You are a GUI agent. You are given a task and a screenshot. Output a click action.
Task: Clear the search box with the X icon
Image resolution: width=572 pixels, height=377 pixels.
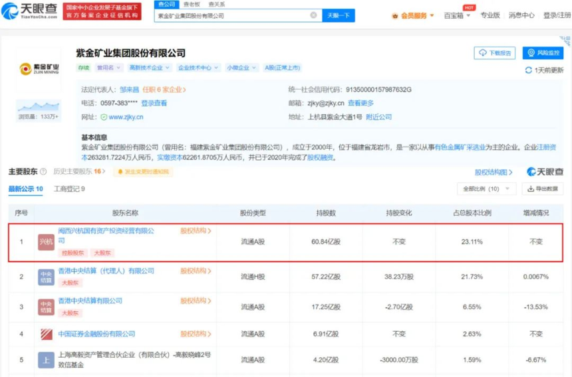click(x=313, y=15)
